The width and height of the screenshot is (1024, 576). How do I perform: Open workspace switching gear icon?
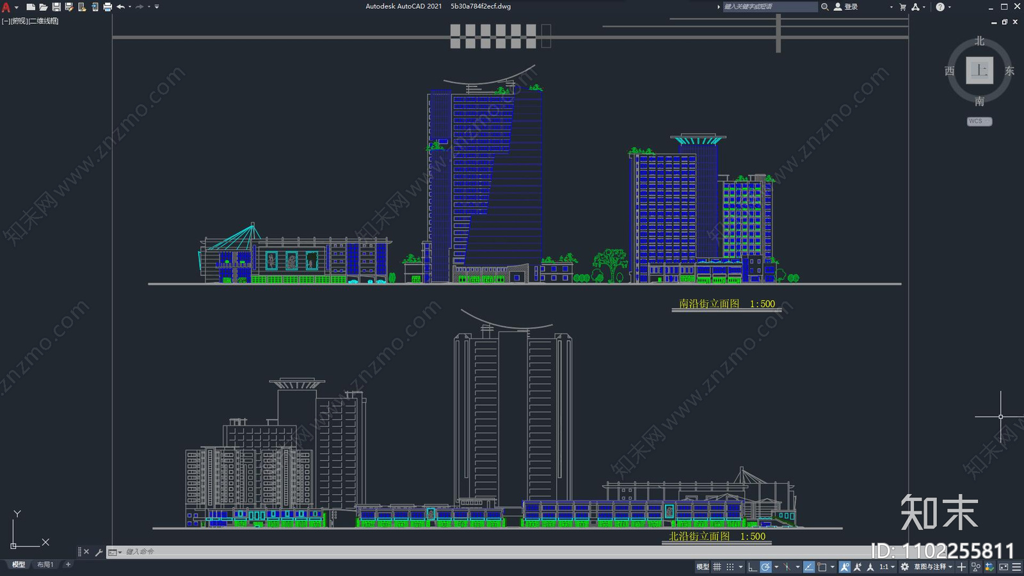click(x=904, y=567)
